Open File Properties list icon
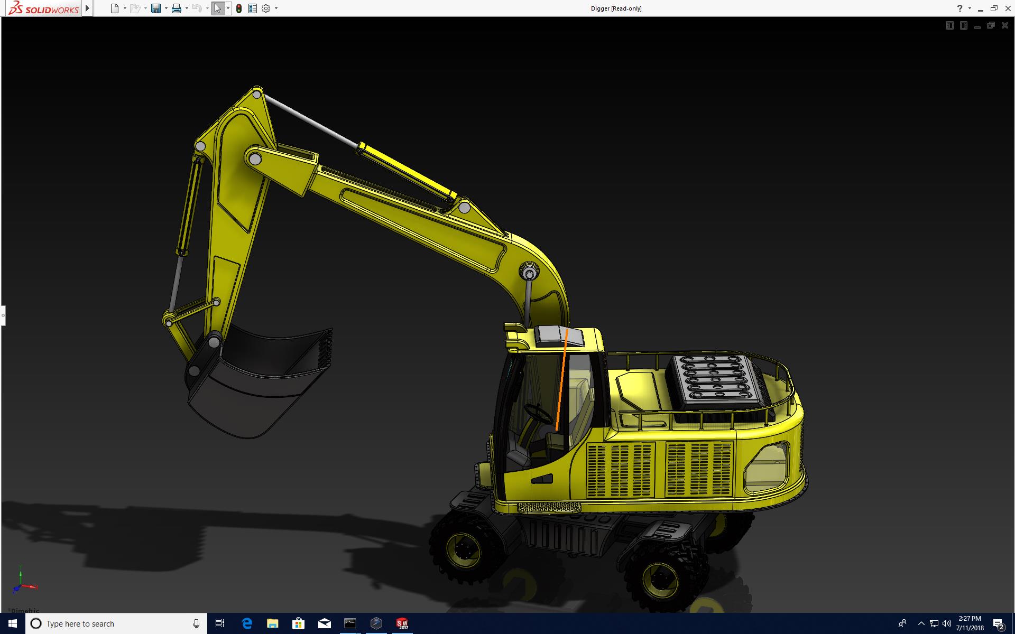This screenshot has width=1015, height=634. [253, 8]
